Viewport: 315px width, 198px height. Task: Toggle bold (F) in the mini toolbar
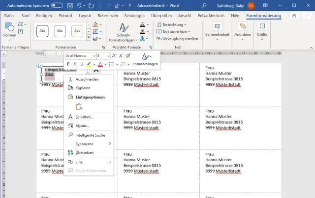[x=68, y=64]
